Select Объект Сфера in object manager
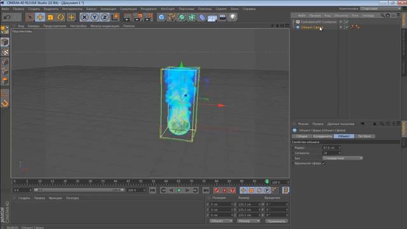Viewport: 407px width, 229px height. [x=312, y=27]
